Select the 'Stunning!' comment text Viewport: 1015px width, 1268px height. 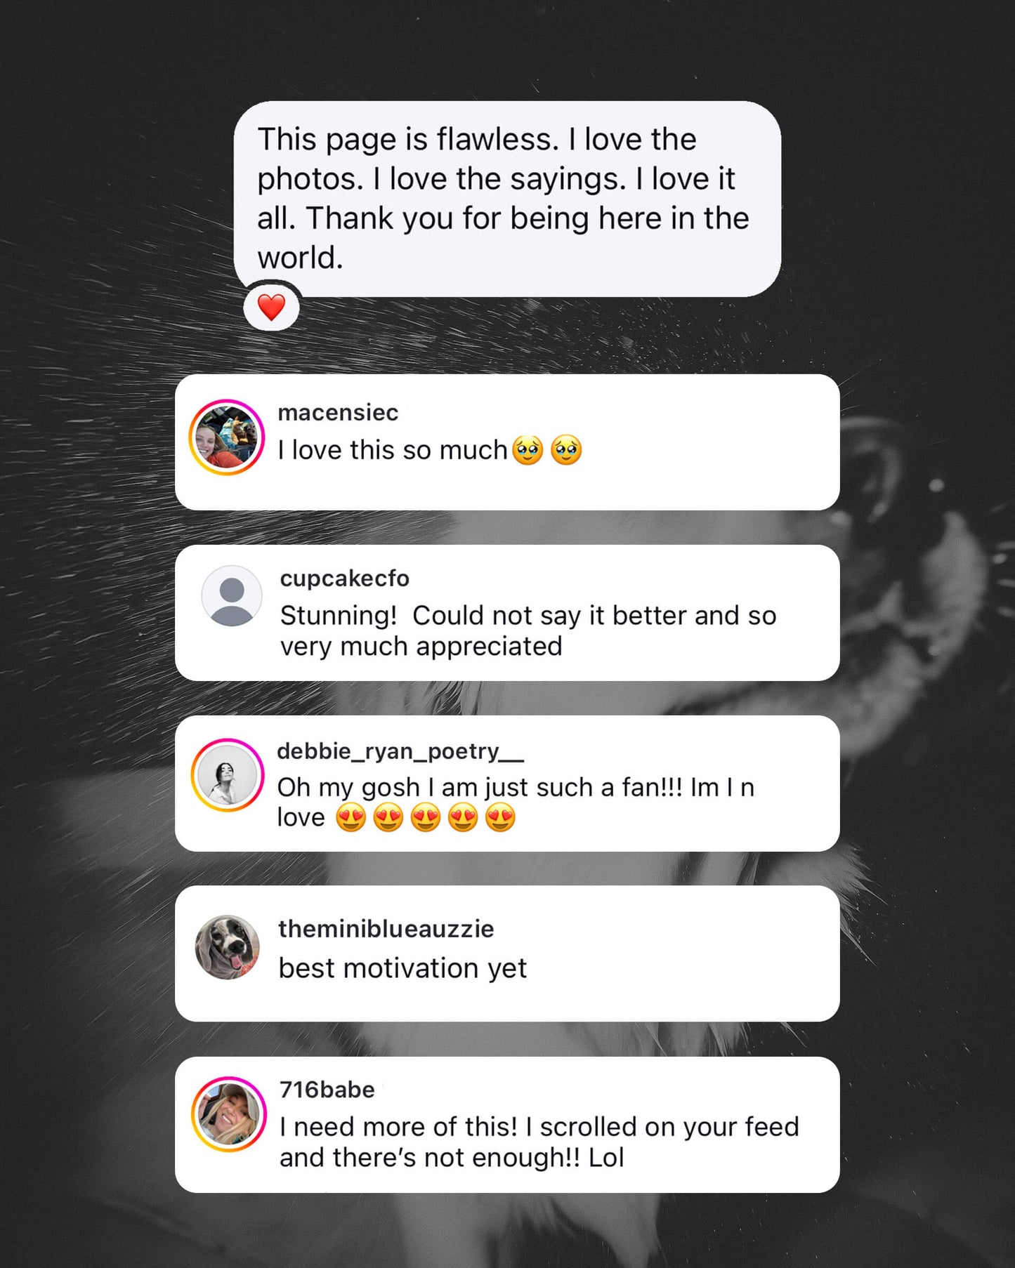pyautogui.click(x=528, y=630)
